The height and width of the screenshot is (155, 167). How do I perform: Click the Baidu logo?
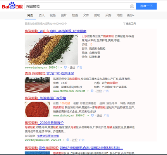point(12,5)
